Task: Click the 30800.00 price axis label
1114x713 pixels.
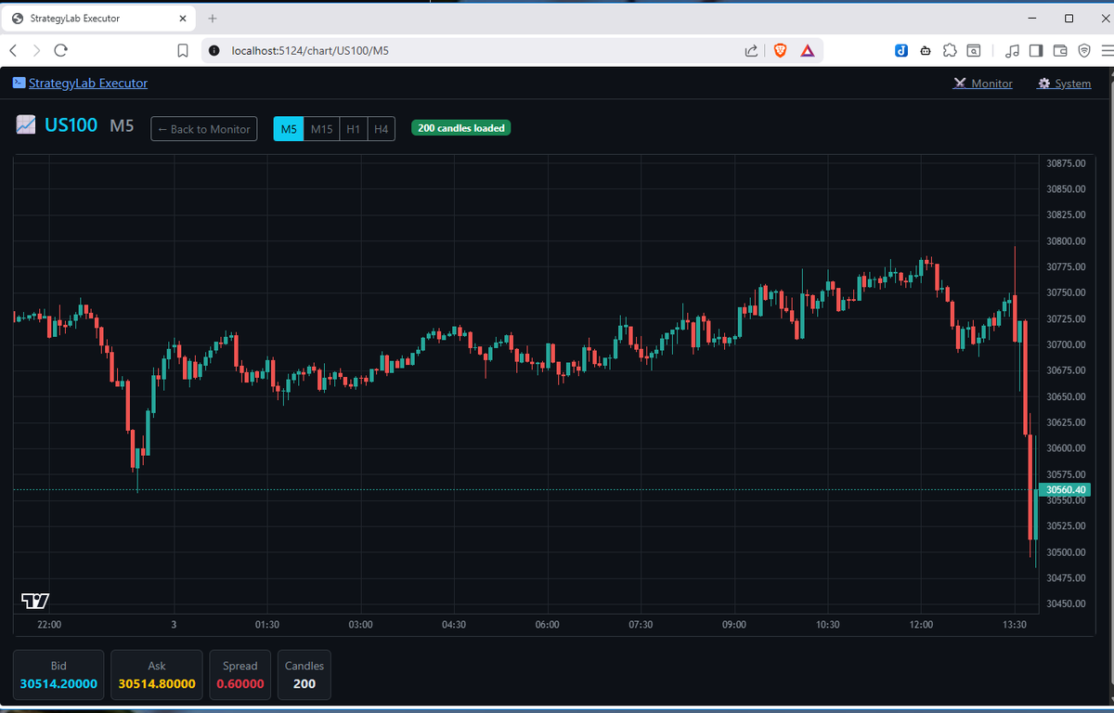Action: [1066, 241]
